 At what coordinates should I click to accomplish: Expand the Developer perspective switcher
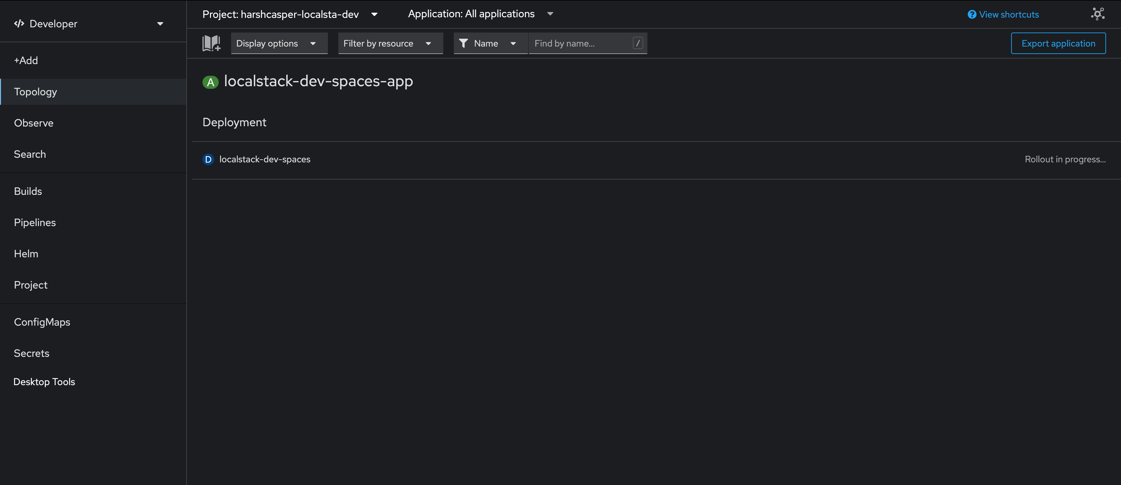click(160, 23)
